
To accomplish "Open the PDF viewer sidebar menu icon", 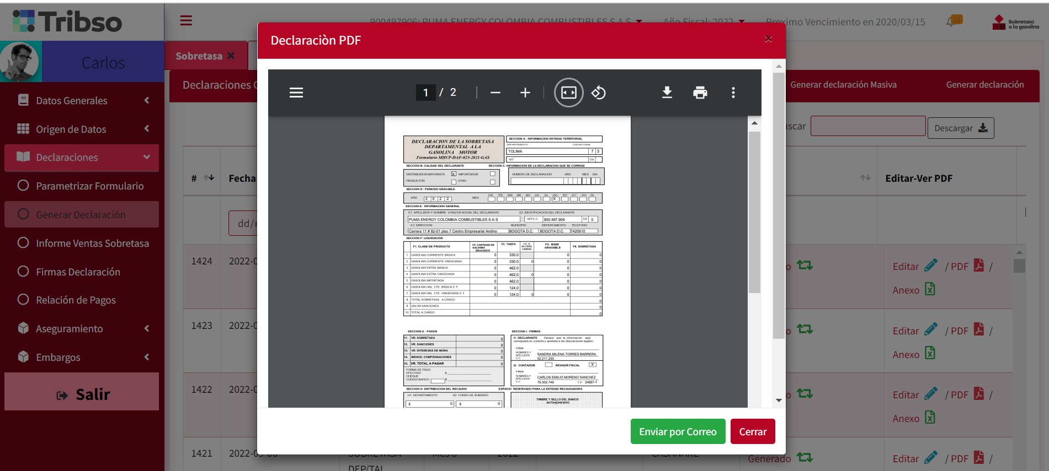I will pyautogui.click(x=296, y=93).
